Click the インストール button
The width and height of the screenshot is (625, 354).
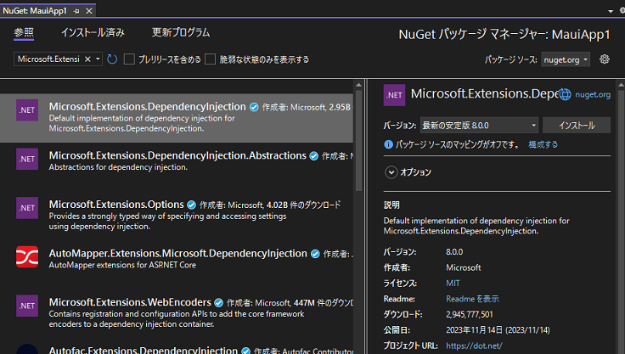point(577,125)
